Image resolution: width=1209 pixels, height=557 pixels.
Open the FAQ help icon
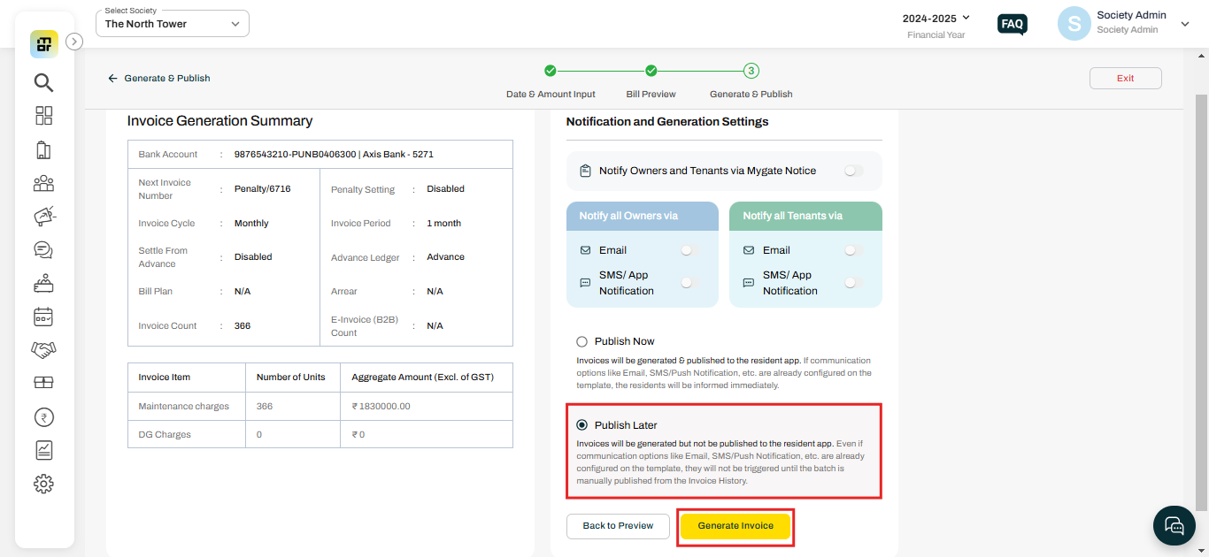[x=1012, y=24]
